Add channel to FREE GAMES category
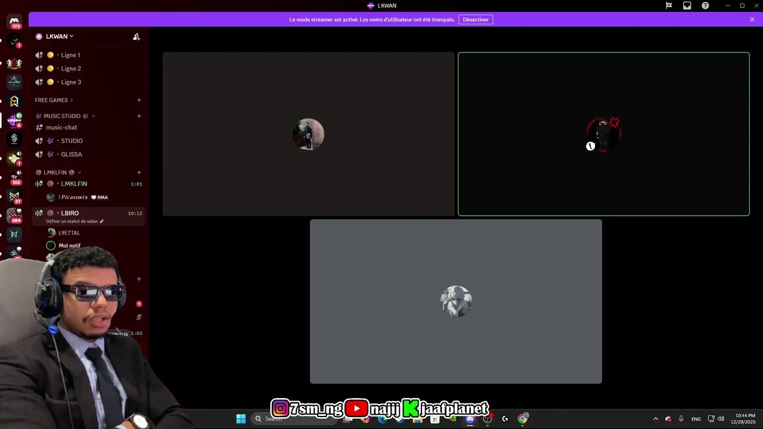This screenshot has width=763, height=429. coord(139,100)
